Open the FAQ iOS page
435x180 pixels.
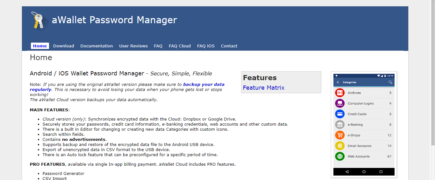click(206, 46)
